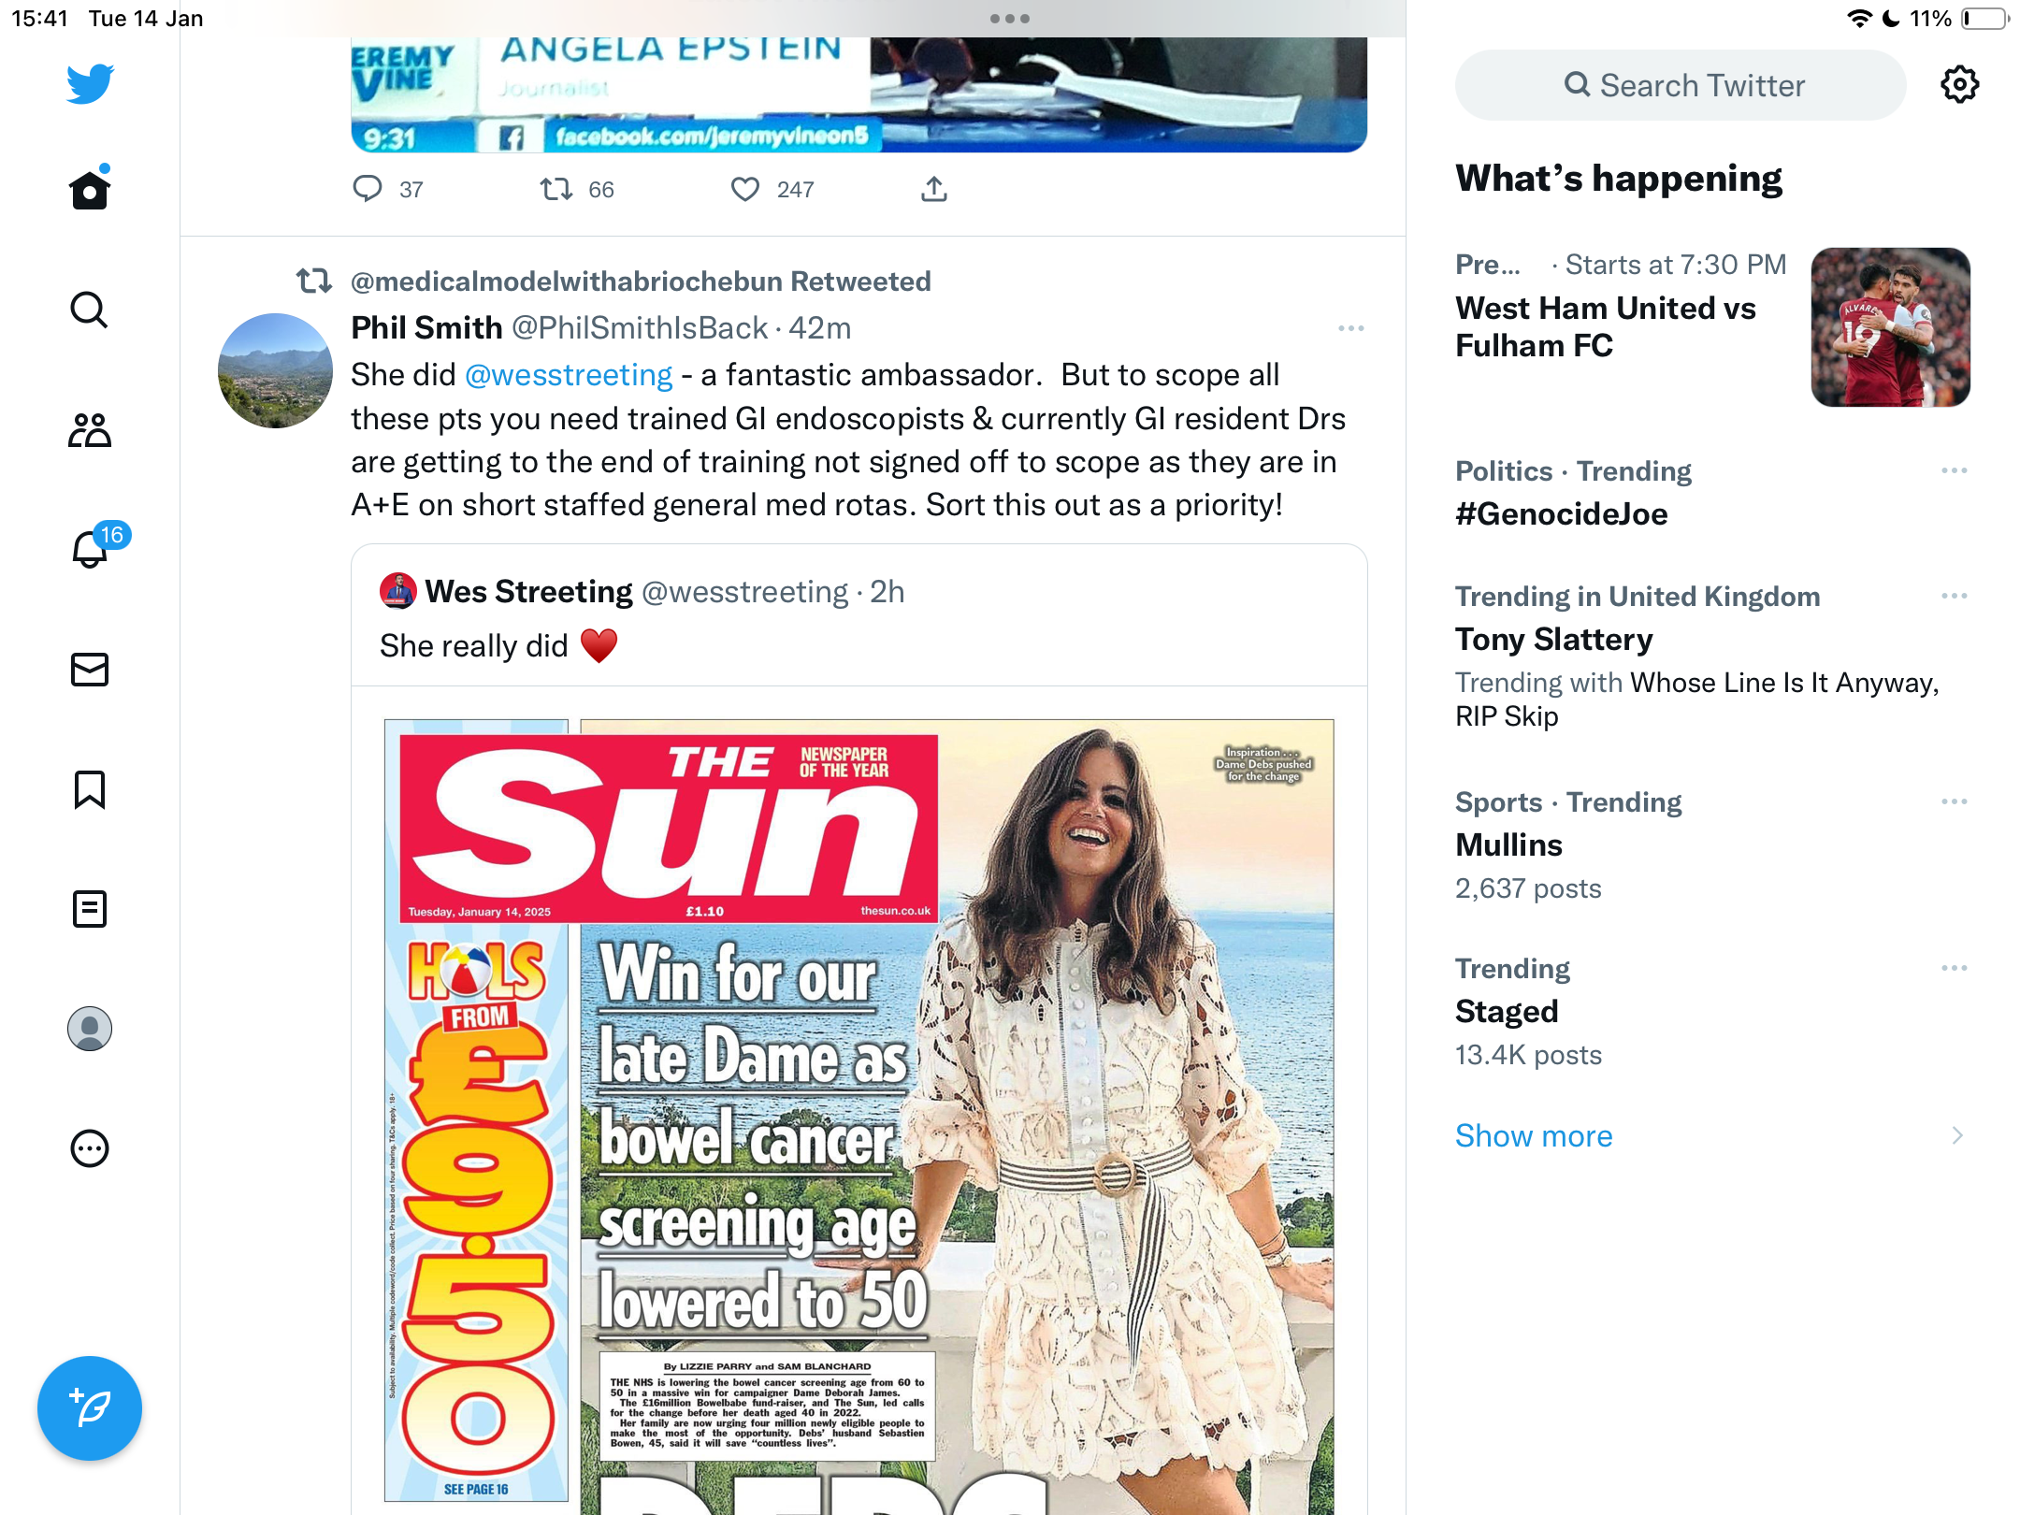The image size is (2020, 1515).
Task: Tap the compose tweet floating button
Action: (90, 1407)
